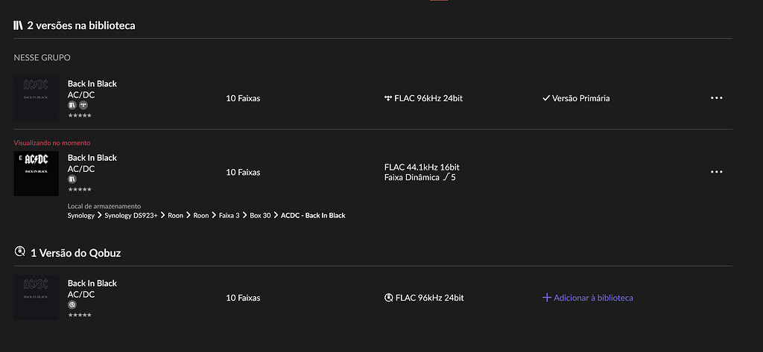This screenshot has height=352, width=763.
Task: Click the TIDAL badge under the primary version's artist
Action: [x=83, y=106]
